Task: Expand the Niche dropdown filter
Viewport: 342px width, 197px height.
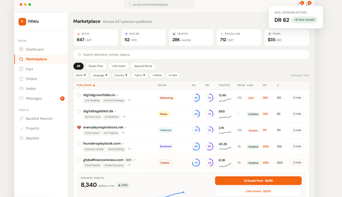Action: (81, 75)
